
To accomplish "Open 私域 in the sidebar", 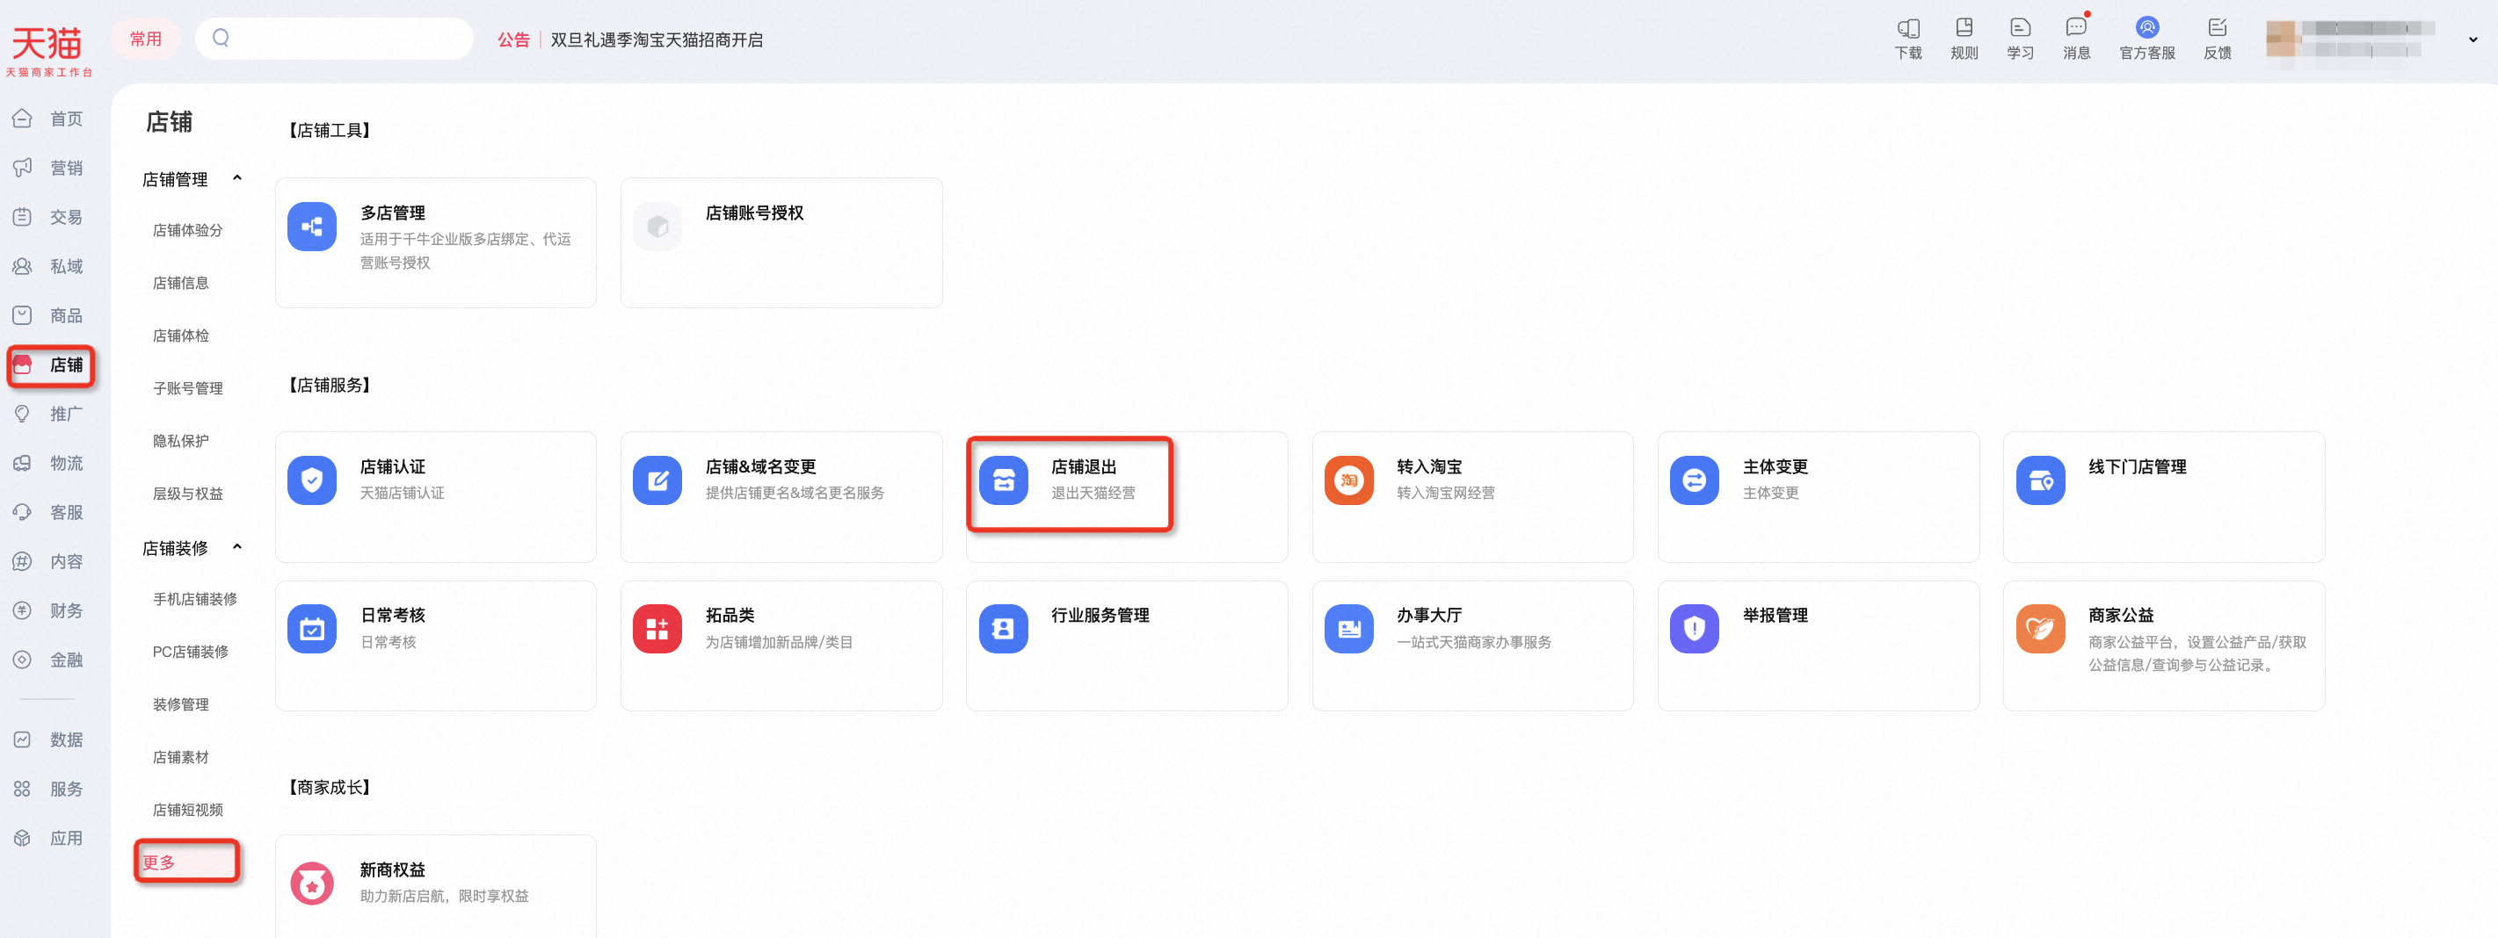I will click(x=48, y=265).
